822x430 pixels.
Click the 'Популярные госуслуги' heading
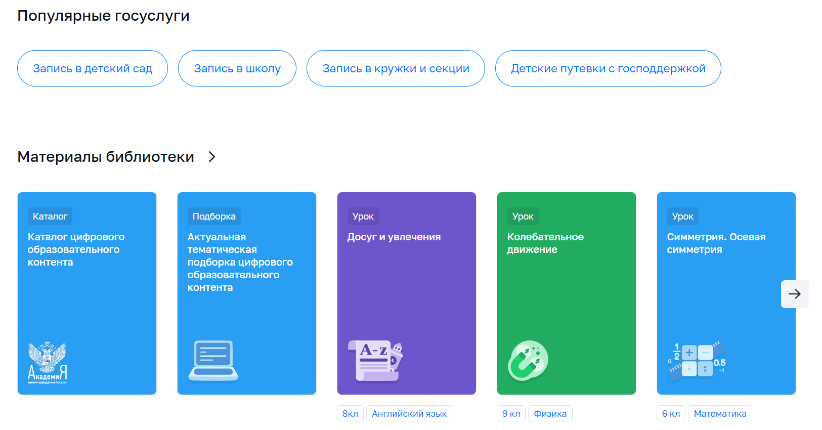coord(104,16)
